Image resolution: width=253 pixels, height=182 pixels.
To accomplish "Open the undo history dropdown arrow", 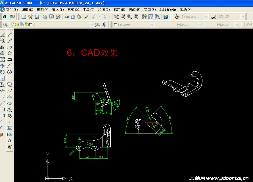I will (100, 17).
